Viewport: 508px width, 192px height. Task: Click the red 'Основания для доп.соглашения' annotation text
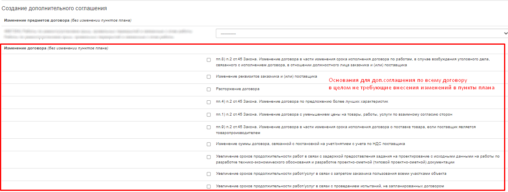tap(412, 84)
